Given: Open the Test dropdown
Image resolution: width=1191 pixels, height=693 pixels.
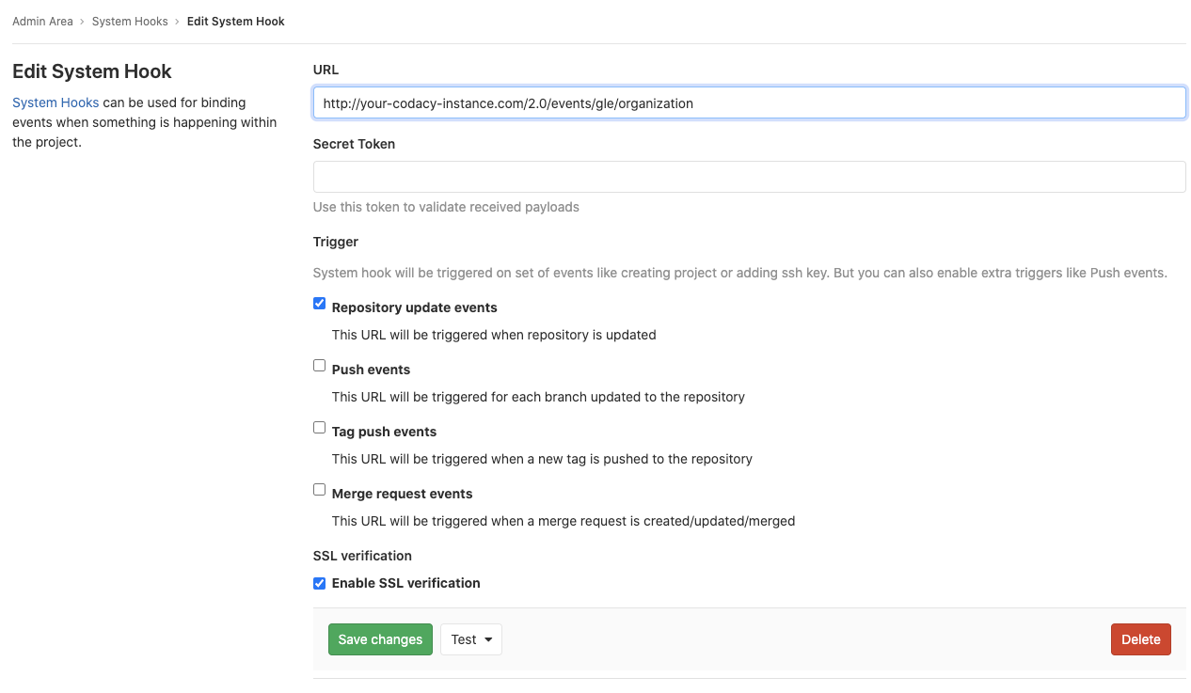Looking at the screenshot, I should pos(470,638).
